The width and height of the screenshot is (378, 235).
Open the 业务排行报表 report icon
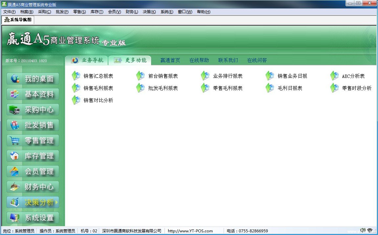[205, 76]
